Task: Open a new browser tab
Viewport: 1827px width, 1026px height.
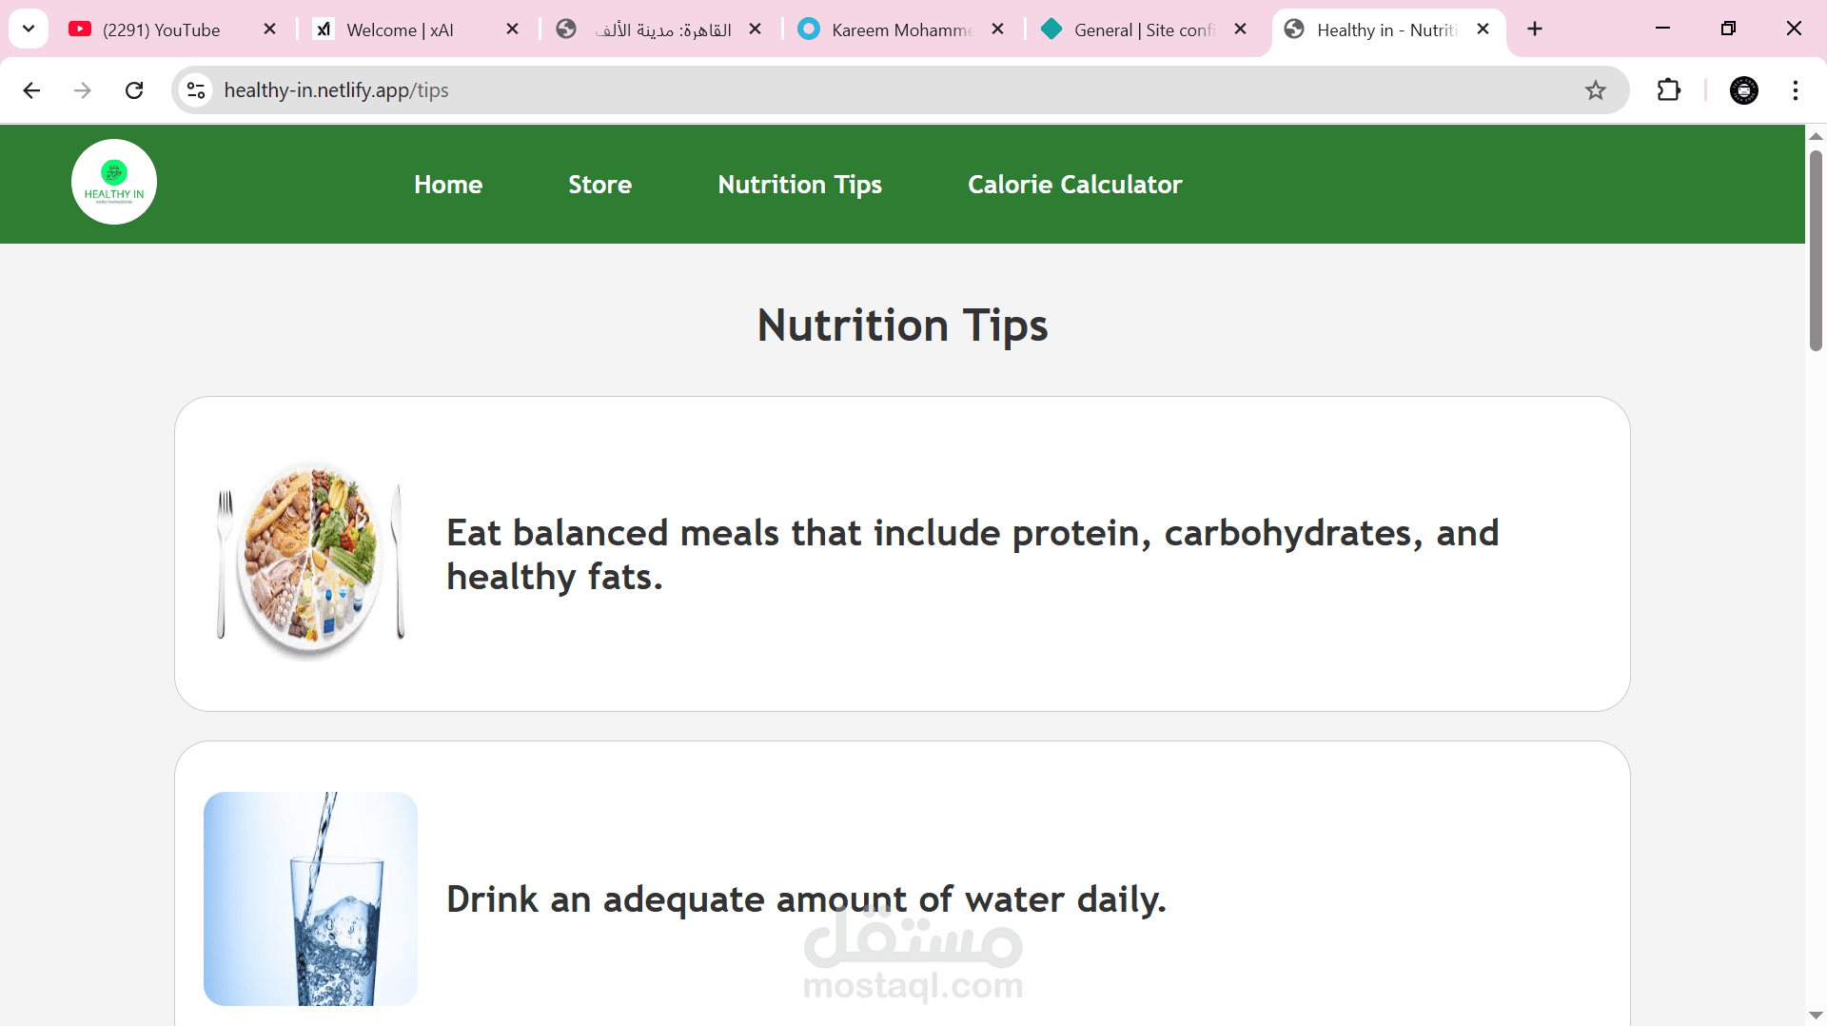Action: [1534, 30]
